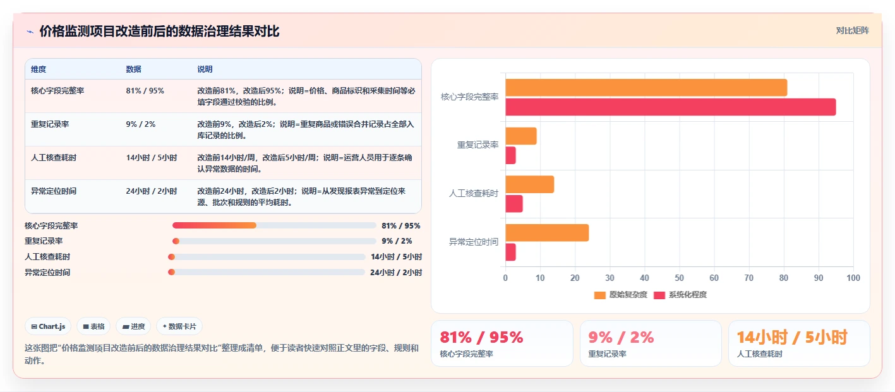This screenshot has width=895, height=392.
Task: Click the 9% / 2% table cell
Action: tap(141, 124)
